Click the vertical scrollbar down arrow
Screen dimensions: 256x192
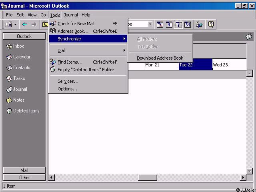pos(250,171)
